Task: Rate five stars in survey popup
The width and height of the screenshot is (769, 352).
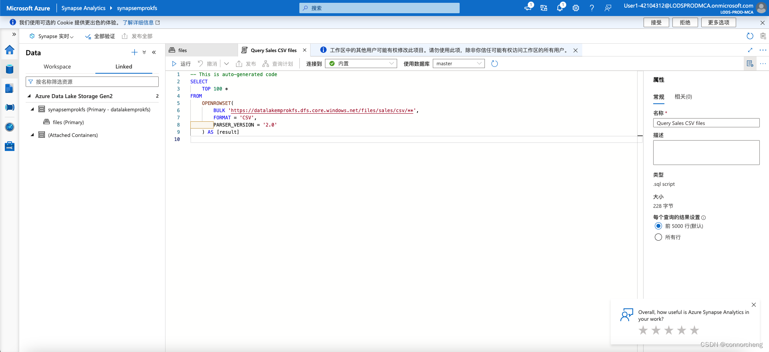Action: [694, 330]
